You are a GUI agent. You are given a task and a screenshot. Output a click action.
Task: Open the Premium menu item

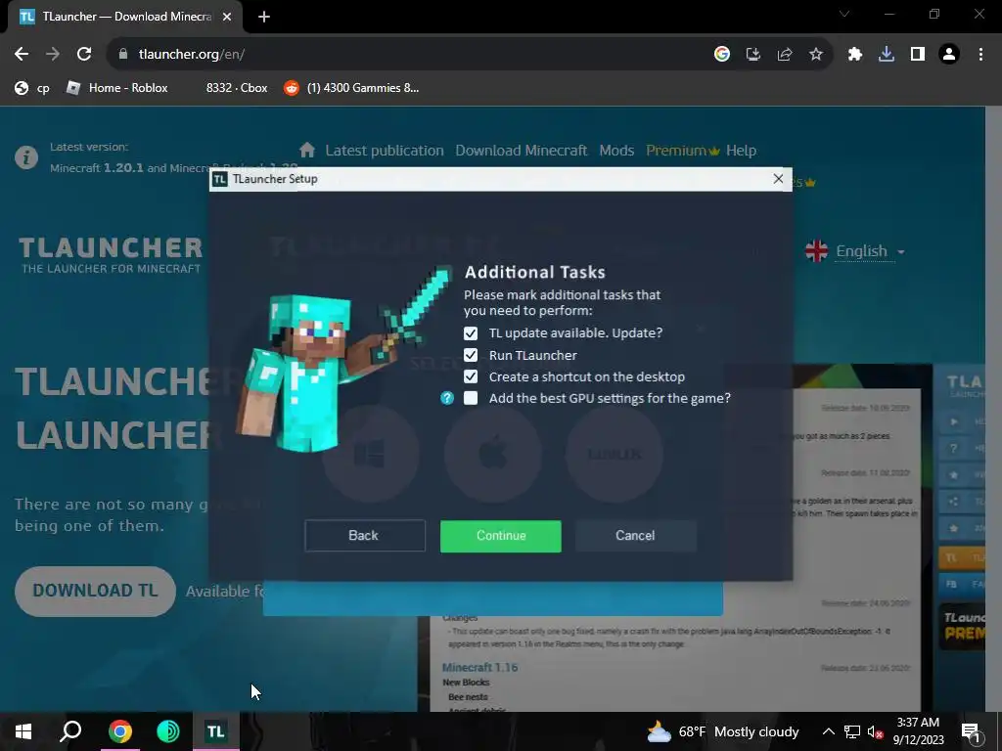click(682, 151)
